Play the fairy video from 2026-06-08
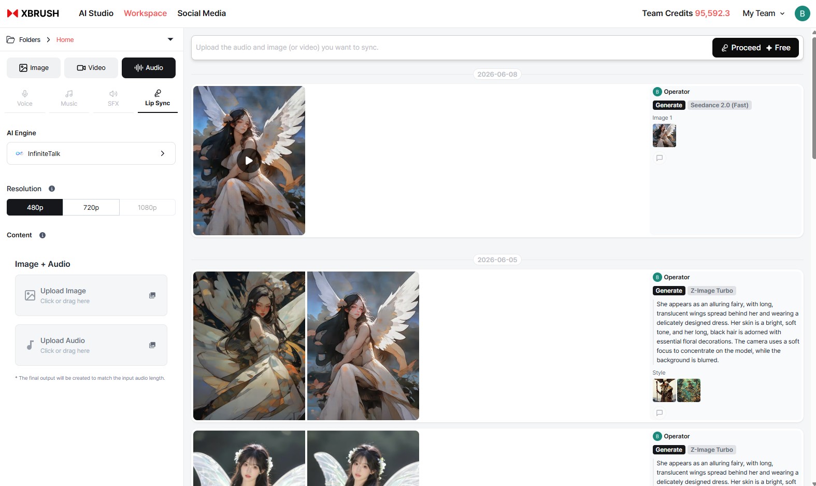816x486 pixels. [249, 161]
